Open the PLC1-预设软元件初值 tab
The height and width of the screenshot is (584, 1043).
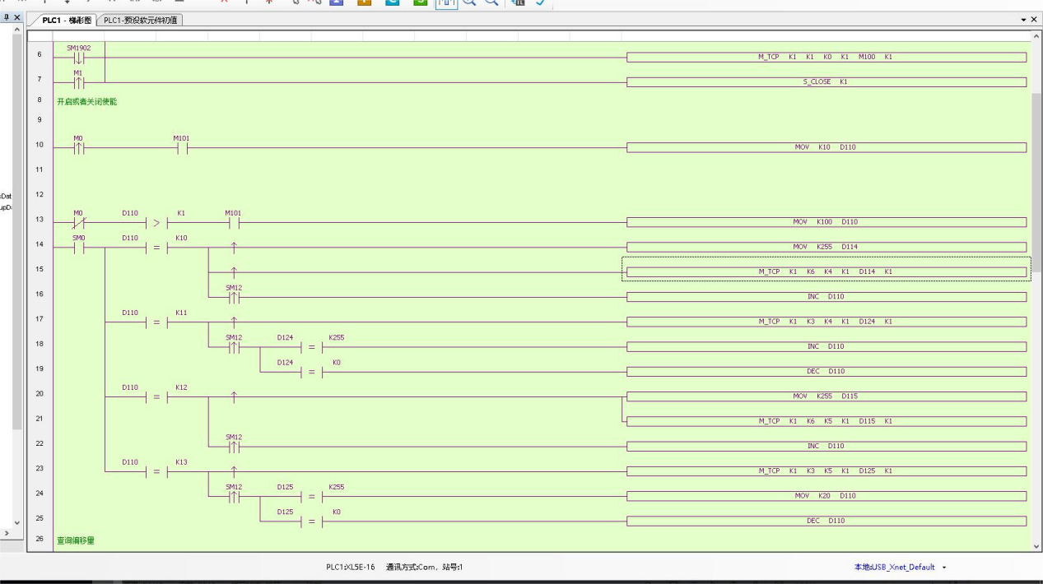click(x=140, y=21)
